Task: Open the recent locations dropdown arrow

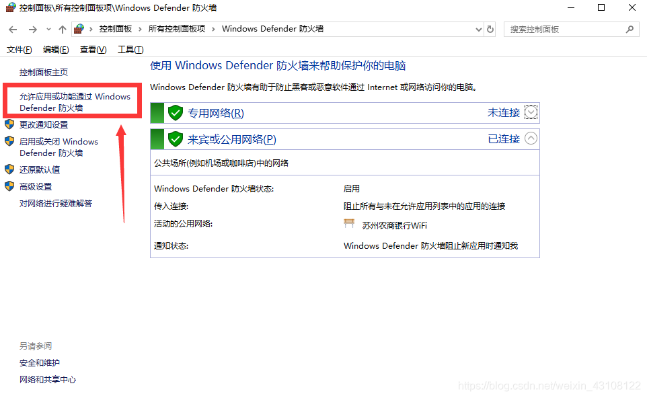Action: pyautogui.click(x=48, y=30)
